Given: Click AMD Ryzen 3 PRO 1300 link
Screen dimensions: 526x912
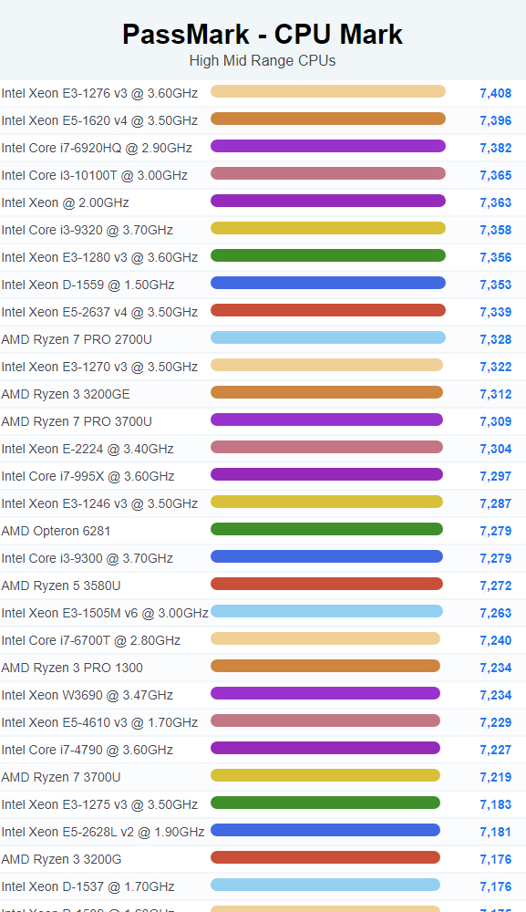Looking at the screenshot, I should 72,668.
